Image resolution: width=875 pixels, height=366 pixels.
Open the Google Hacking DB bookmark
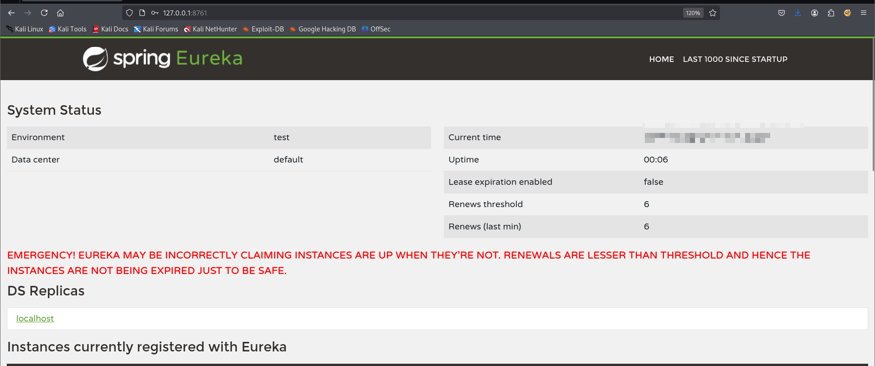point(323,29)
